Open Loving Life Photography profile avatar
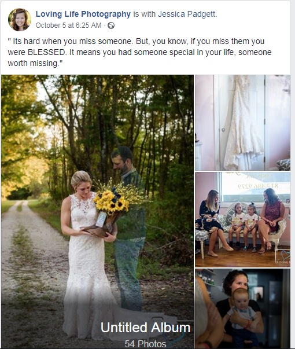The image size is (295, 349). pyautogui.click(x=19, y=20)
